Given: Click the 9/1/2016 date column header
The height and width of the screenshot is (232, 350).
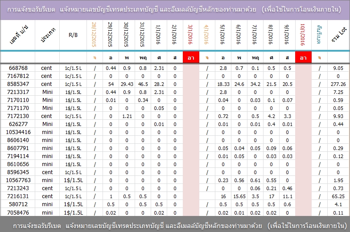Looking at the screenshot, I should (288, 35).
